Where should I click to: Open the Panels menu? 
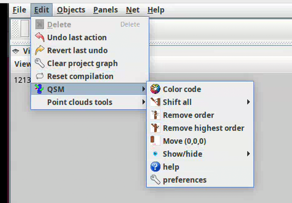pos(105,10)
